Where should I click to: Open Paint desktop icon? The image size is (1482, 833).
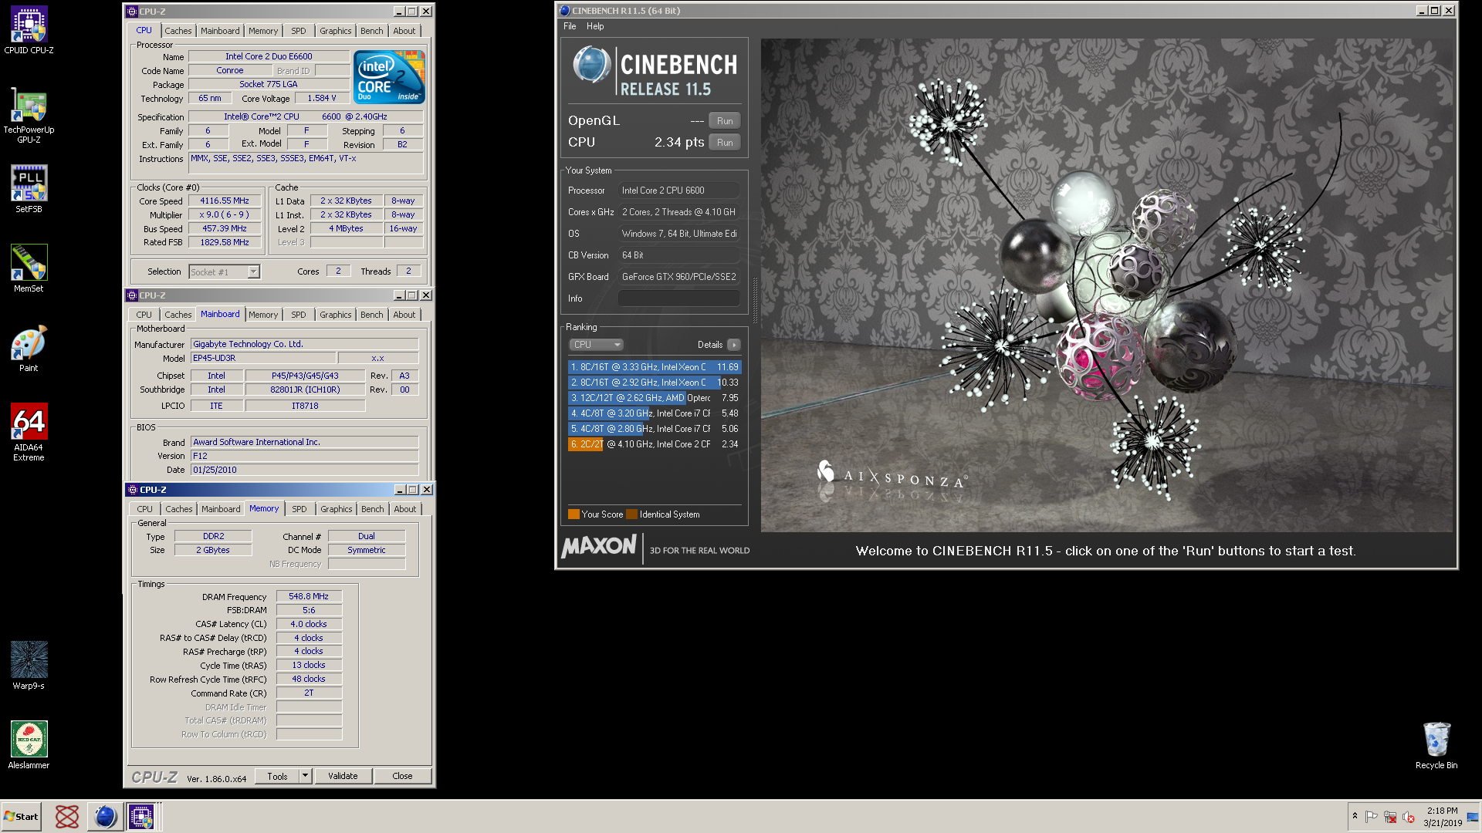(x=29, y=349)
